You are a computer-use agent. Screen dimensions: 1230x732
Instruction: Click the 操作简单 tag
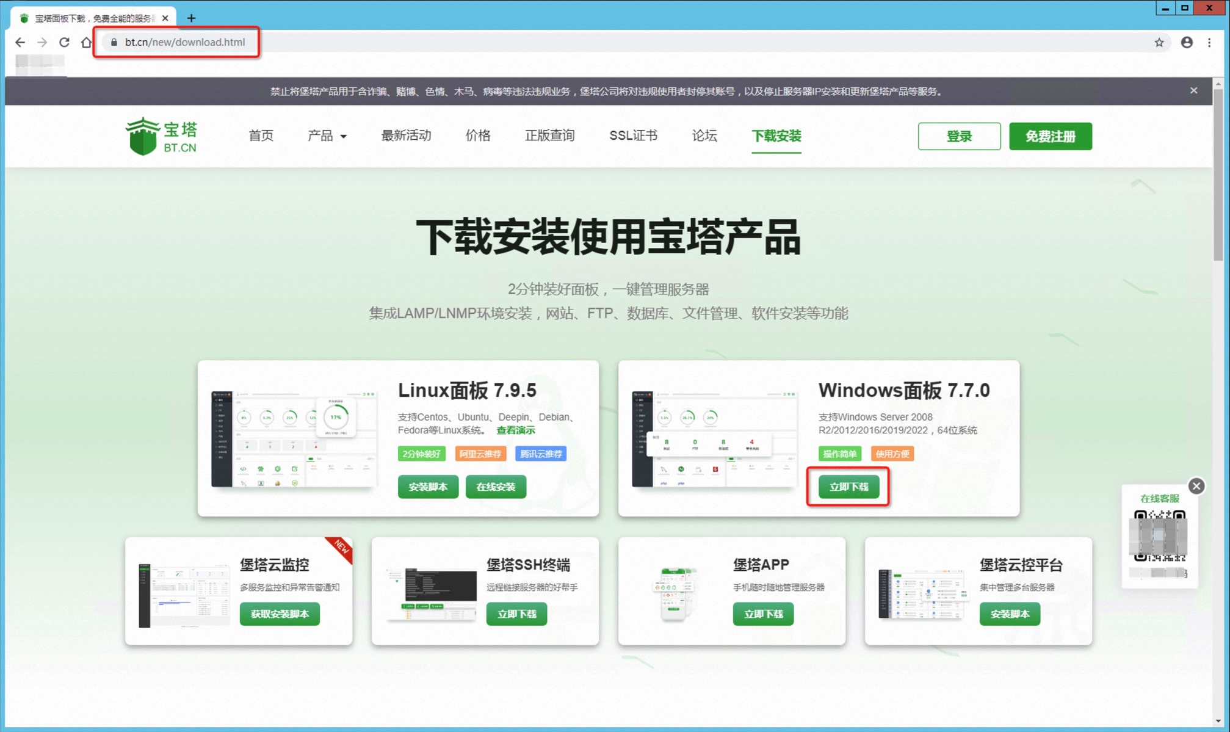point(840,454)
